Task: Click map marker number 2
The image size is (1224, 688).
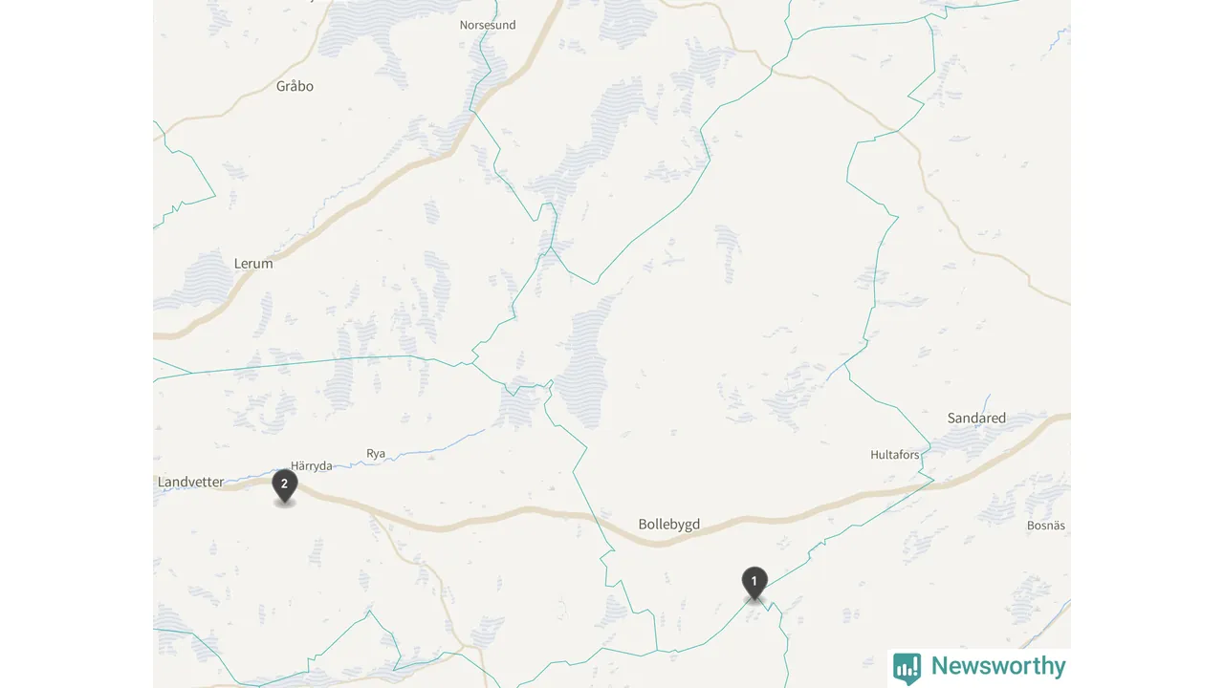Action: click(x=284, y=485)
